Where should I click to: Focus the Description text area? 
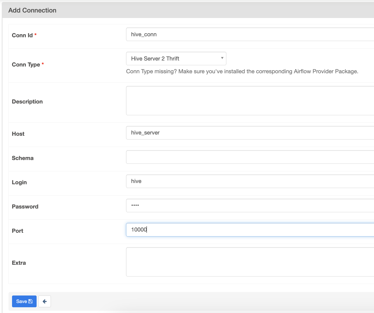(x=250, y=100)
